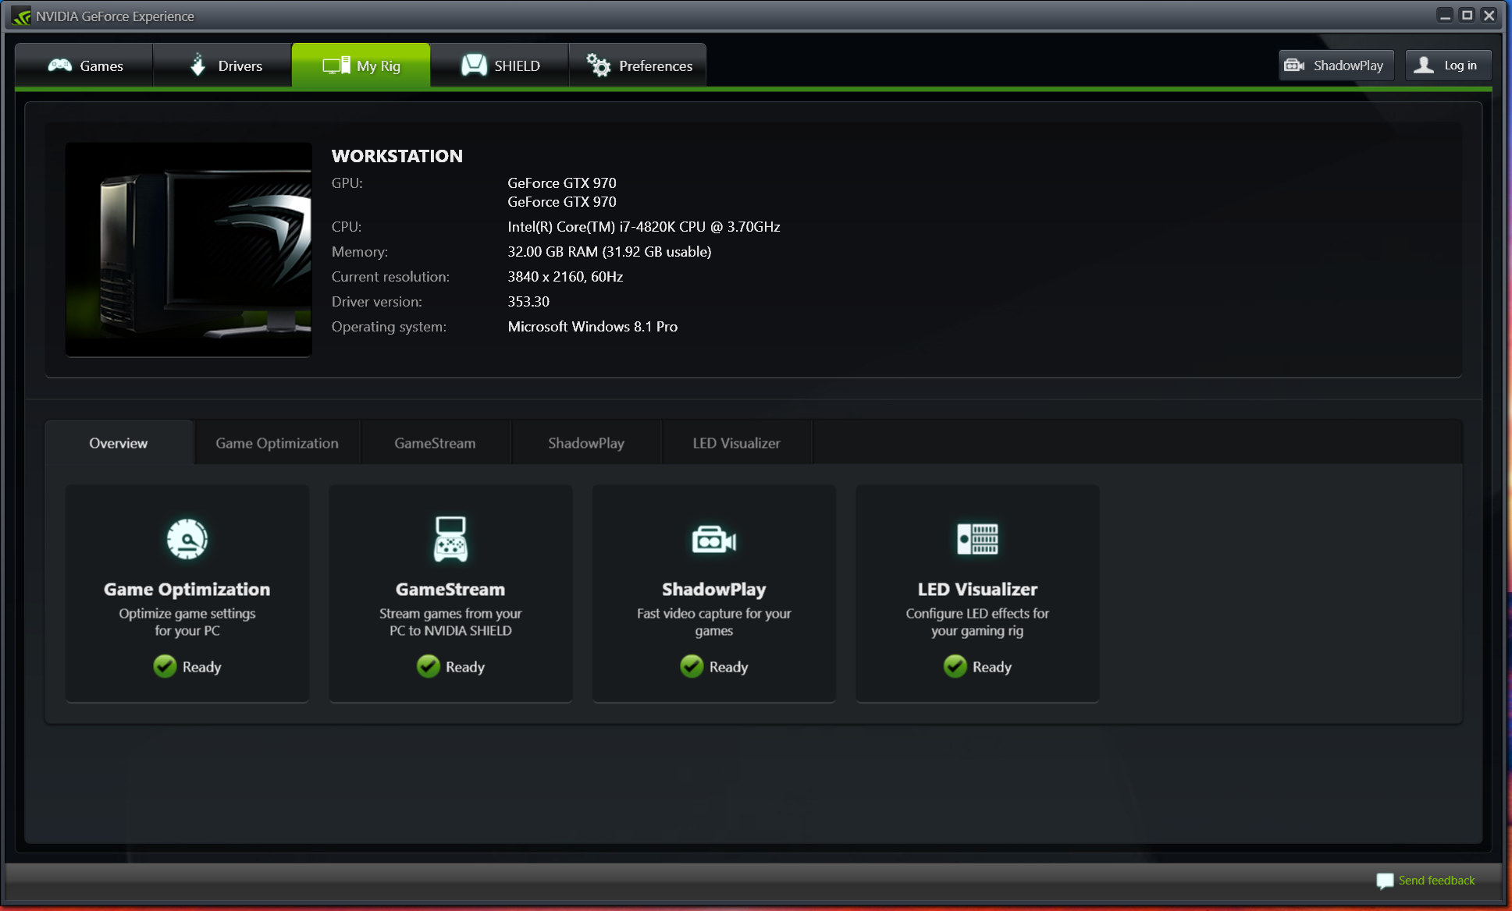
Task: Click the Log in button
Action: 1449,66
